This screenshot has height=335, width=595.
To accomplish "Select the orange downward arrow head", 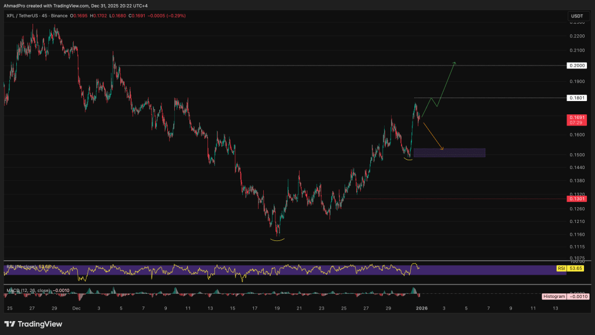I will pyautogui.click(x=442, y=149).
